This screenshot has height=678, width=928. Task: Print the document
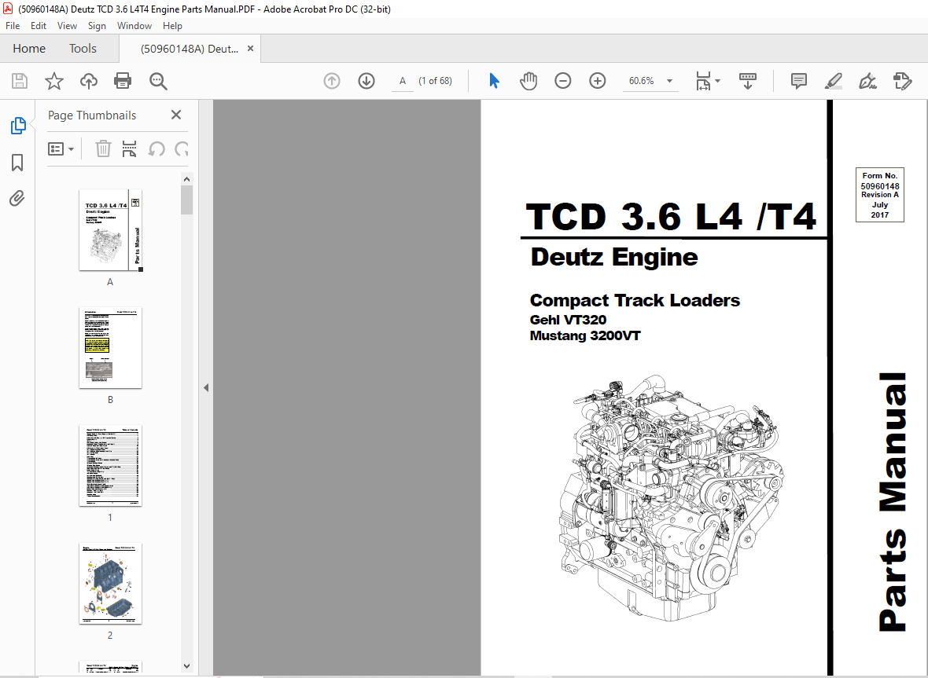click(x=123, y=81)
